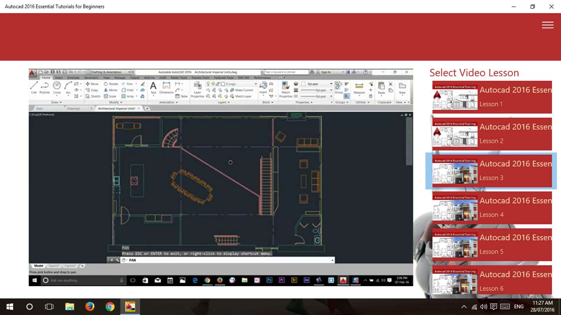Select the Model tab in the video
Screen dimensions: 561x315
39,266
